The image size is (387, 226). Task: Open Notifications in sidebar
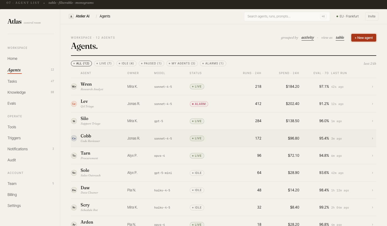coord(17,149)
